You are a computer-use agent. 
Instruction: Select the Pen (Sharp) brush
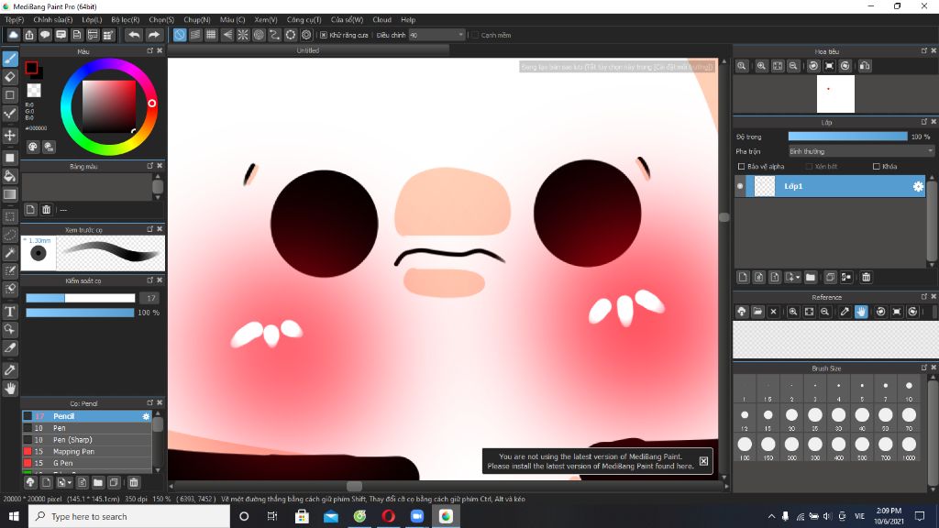pos(87,439)
